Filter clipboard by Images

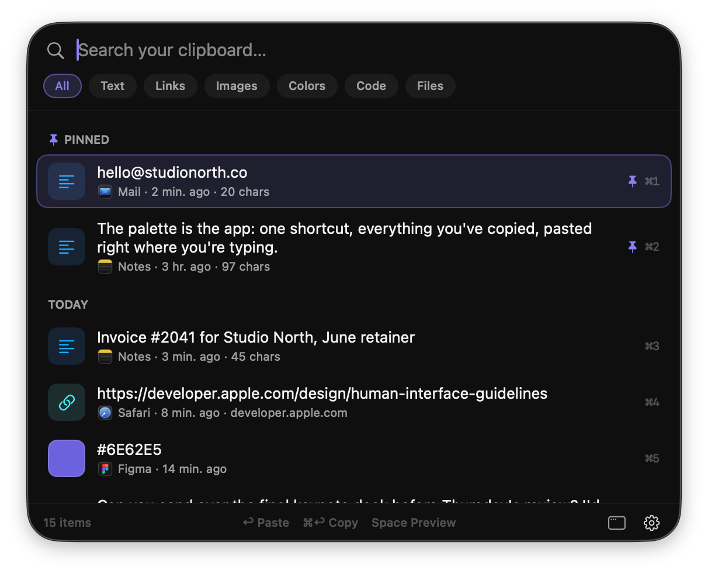click(x=237, y=86)
